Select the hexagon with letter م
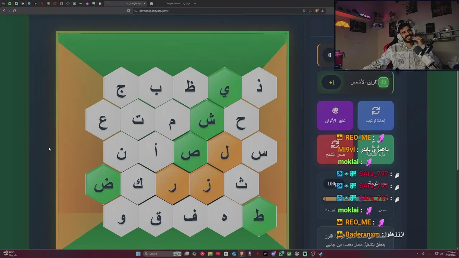The width and height of the screenshot is (459, 258). point(173,120)
